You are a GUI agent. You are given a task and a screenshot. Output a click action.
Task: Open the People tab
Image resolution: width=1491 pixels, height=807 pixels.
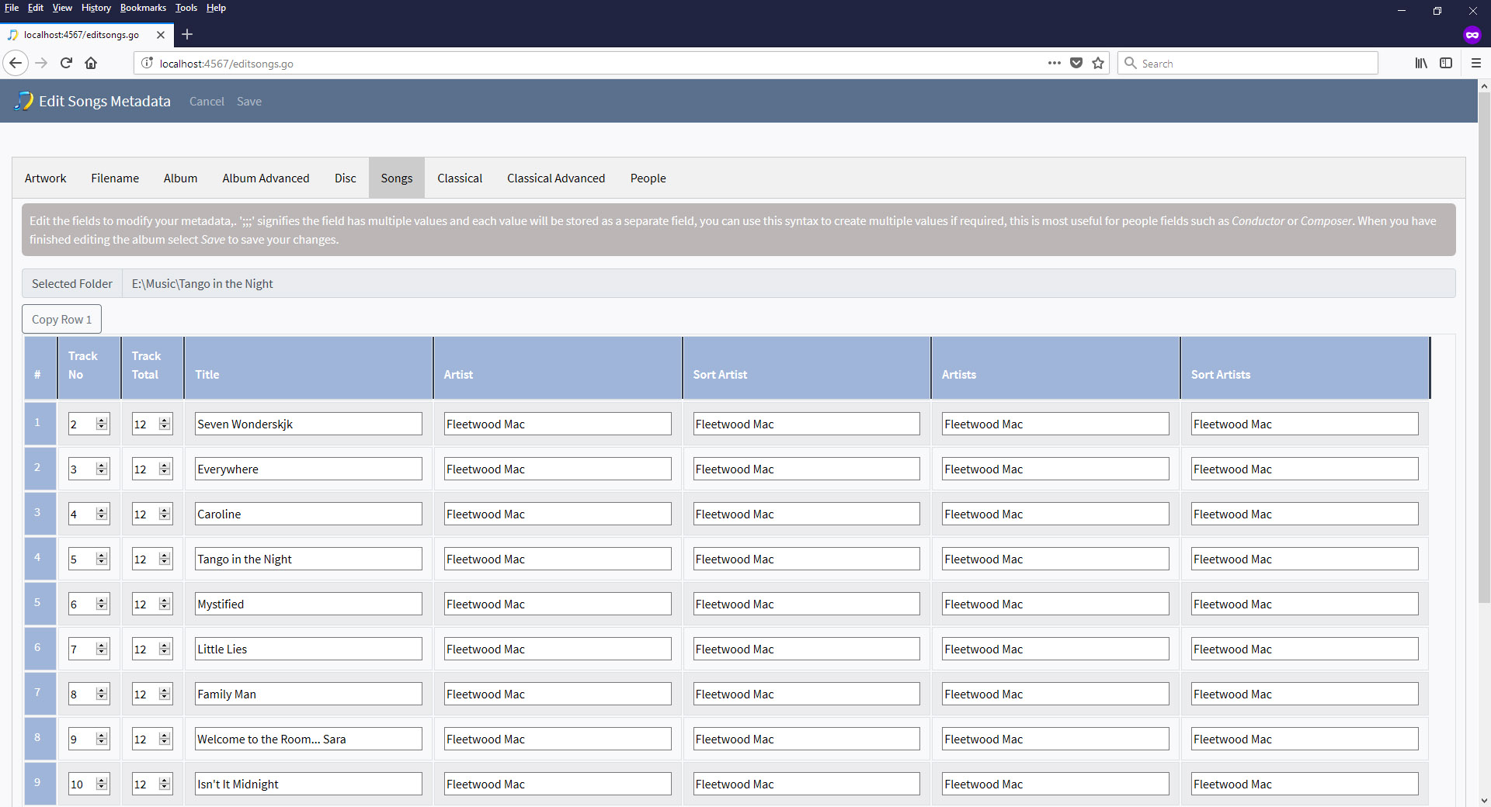click(648, 178)
